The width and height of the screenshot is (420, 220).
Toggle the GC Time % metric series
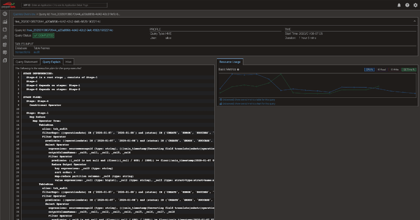pyautogui.click(x=409, y=70)
